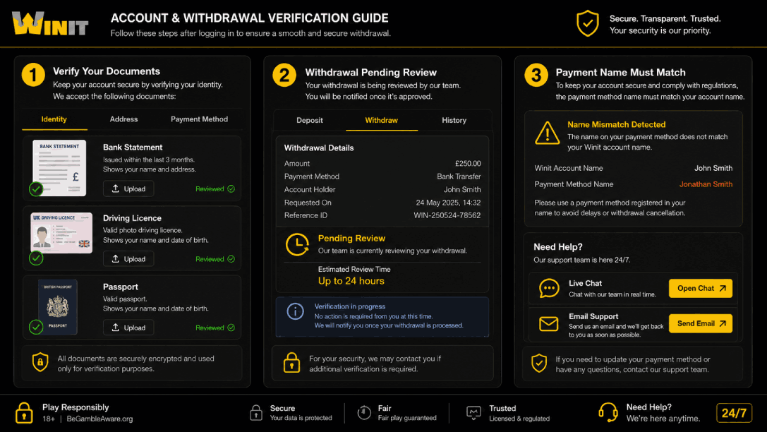Image resolution: width=767 pixels, height=432 pixels.
Task: Click the withdrawal amount £250.00
Action: [468, 163]
